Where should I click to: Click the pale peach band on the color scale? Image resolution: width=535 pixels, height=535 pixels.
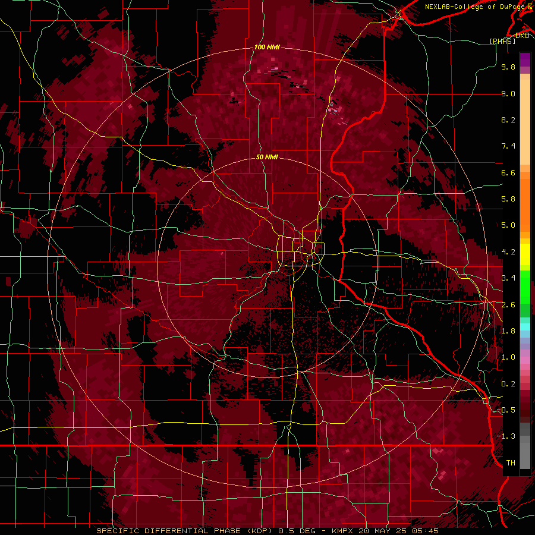click(525, 122)
